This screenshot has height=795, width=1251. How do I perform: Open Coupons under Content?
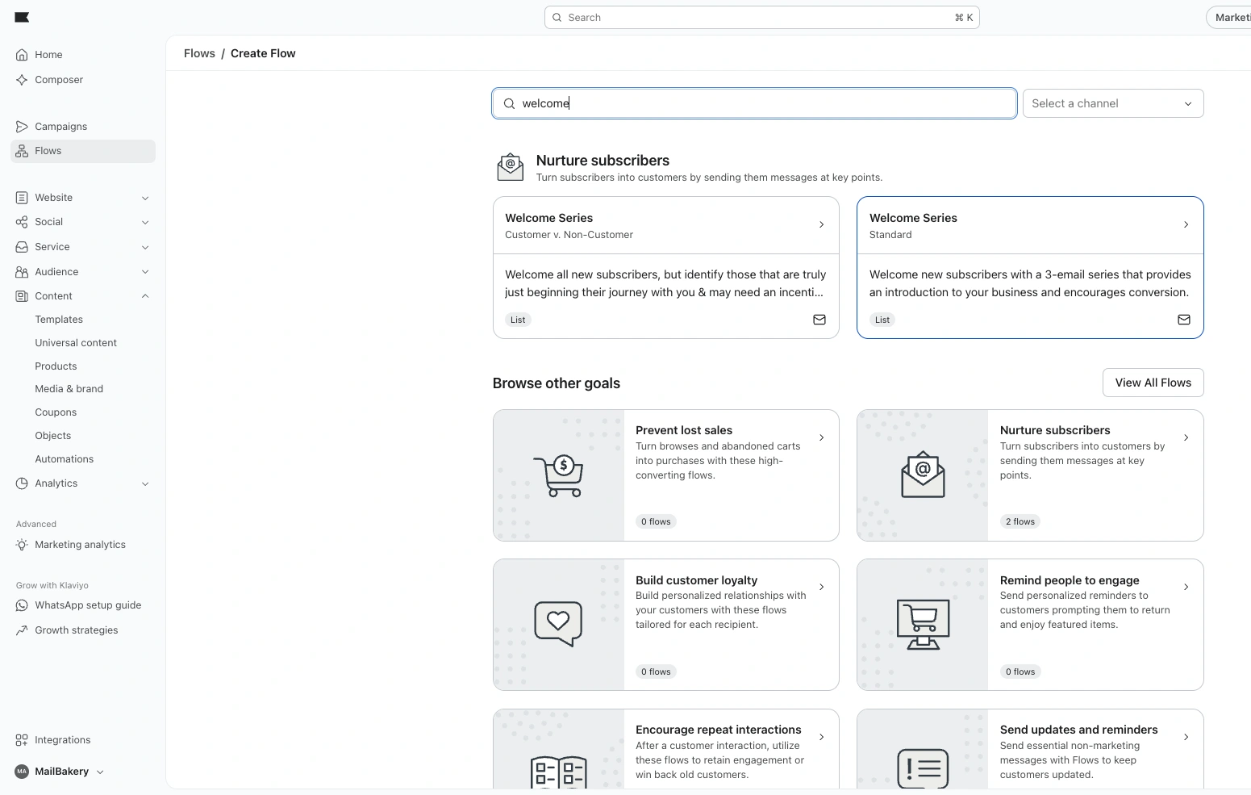coord(56,412)
